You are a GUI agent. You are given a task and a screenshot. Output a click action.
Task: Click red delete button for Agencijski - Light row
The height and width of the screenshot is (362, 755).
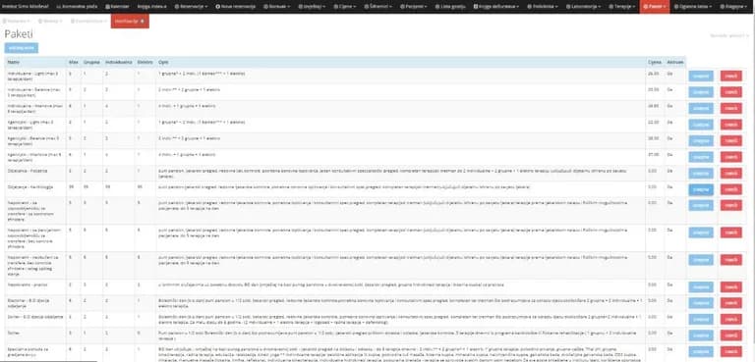coord(731,125)
